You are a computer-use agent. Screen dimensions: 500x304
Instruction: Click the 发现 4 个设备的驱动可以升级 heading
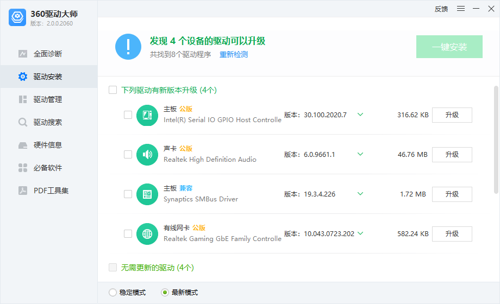(x=208, y=41)
